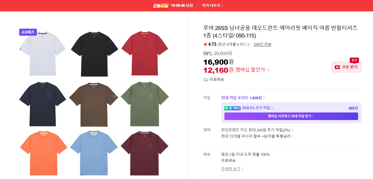Click the red t-shirt product image
Screen dimensions: 373x179
[145, 54]
